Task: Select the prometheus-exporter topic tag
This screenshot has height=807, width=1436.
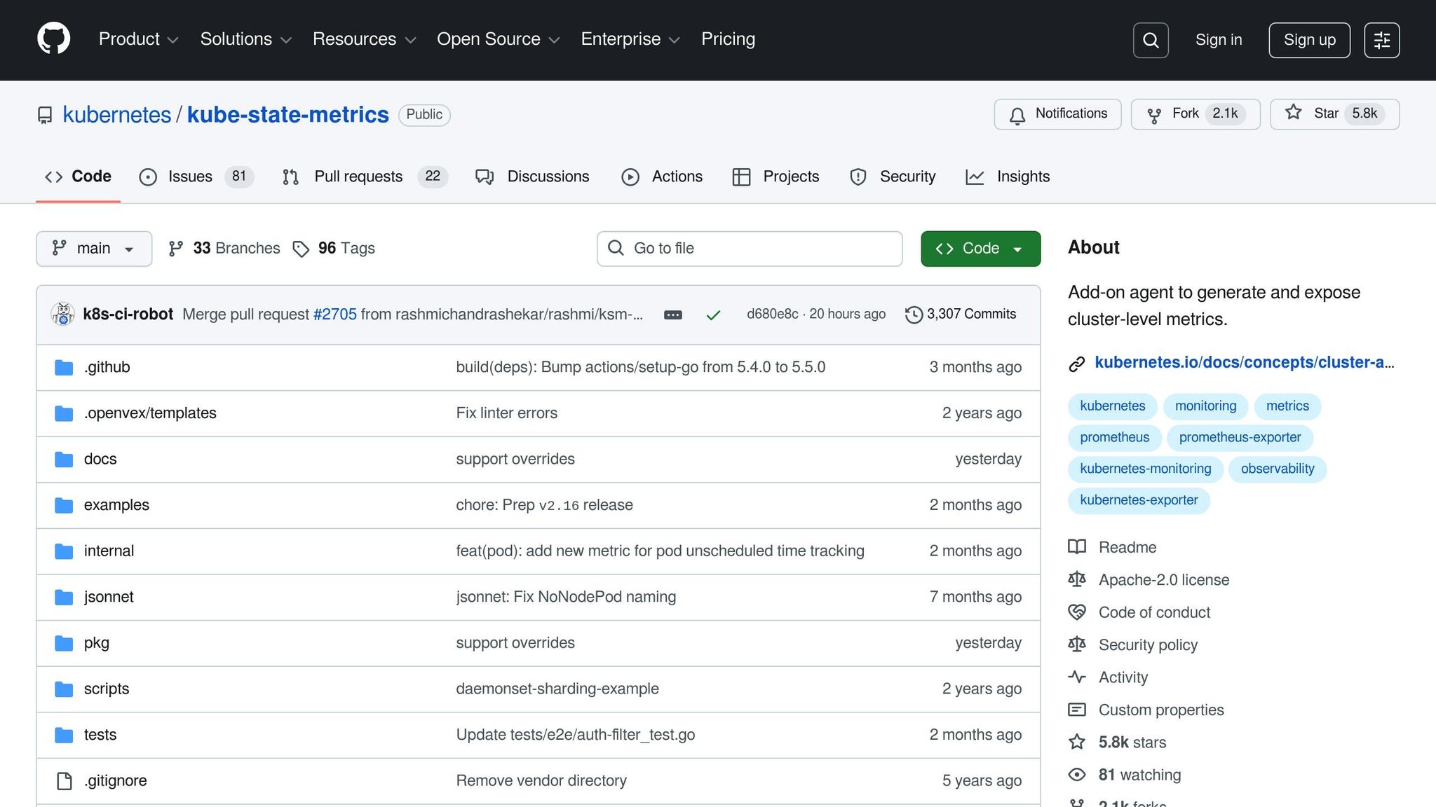Action: [x=1240, y=438]
